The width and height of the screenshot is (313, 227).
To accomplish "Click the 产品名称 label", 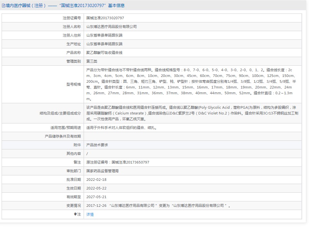I will tap(73, 53).
